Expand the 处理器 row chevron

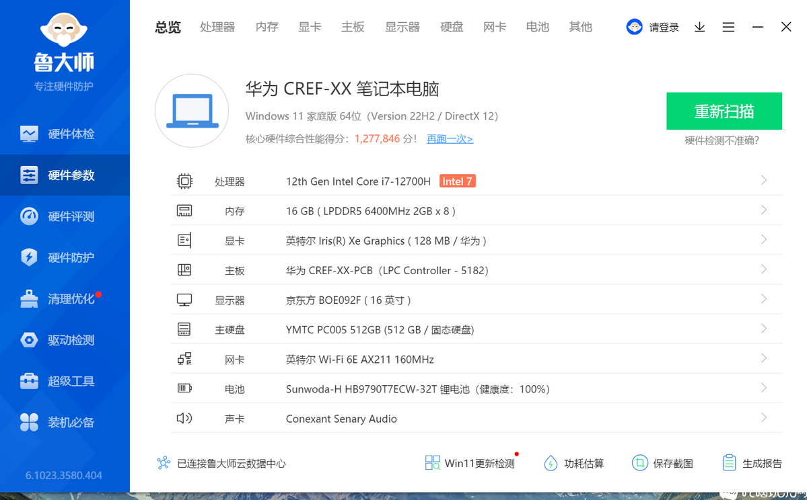click(x=764, y=180)
